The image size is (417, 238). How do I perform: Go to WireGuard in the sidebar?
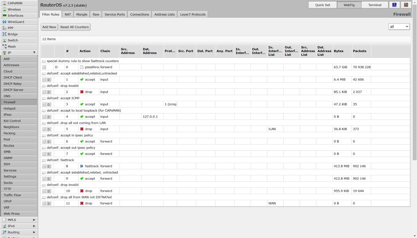click(19, 22)
